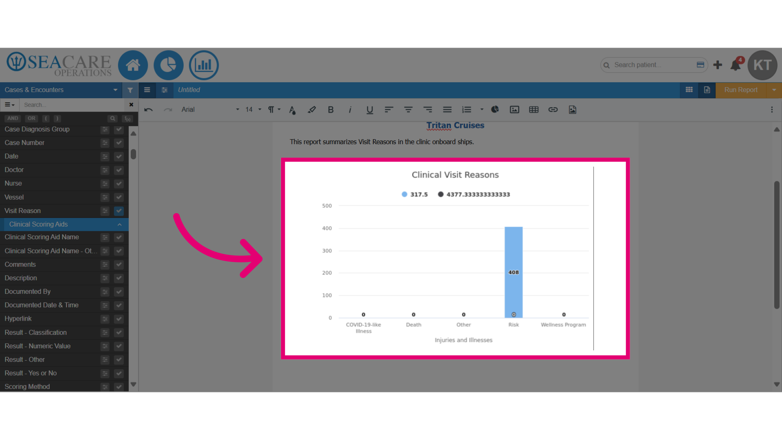Align text right
The image size is (782, 440).
click(x=428, y=110)
